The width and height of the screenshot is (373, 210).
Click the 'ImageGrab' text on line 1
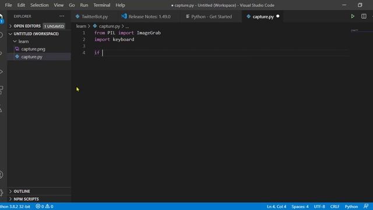pos(149,33)
